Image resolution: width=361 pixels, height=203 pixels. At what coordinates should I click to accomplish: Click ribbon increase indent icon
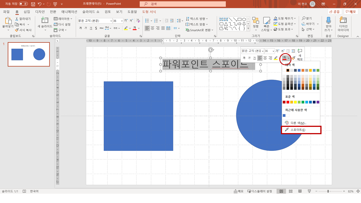point(172,21)
